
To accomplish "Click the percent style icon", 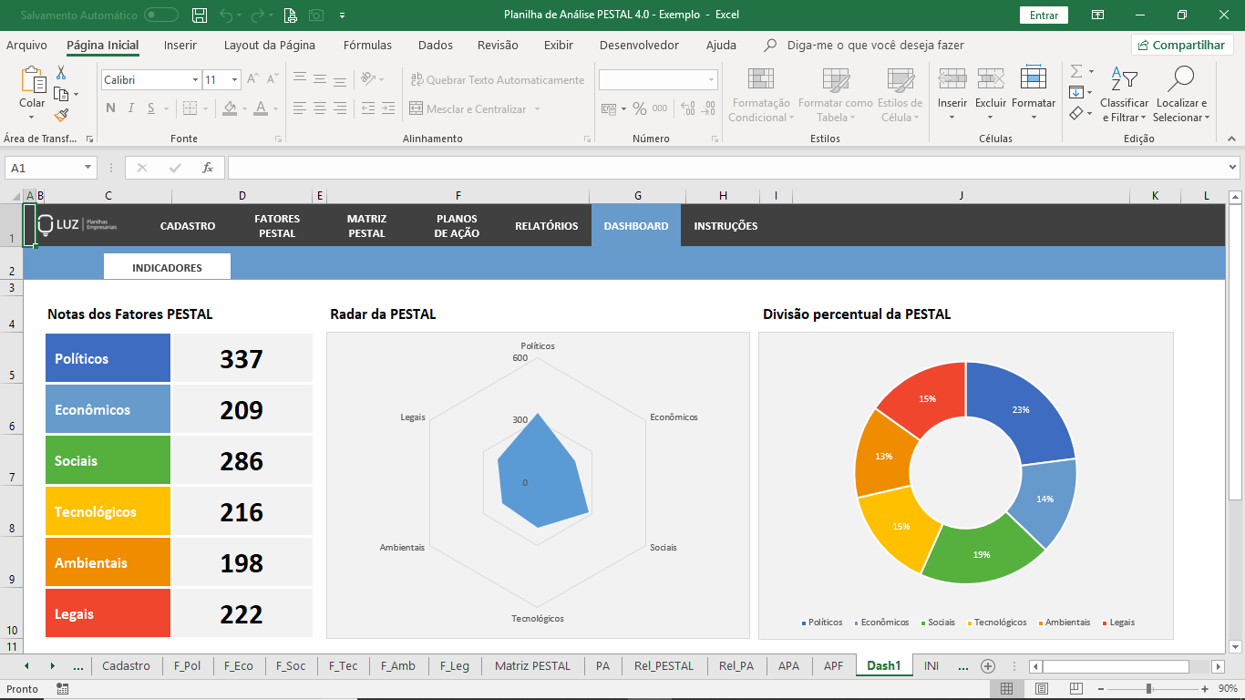I will point(639,108).
